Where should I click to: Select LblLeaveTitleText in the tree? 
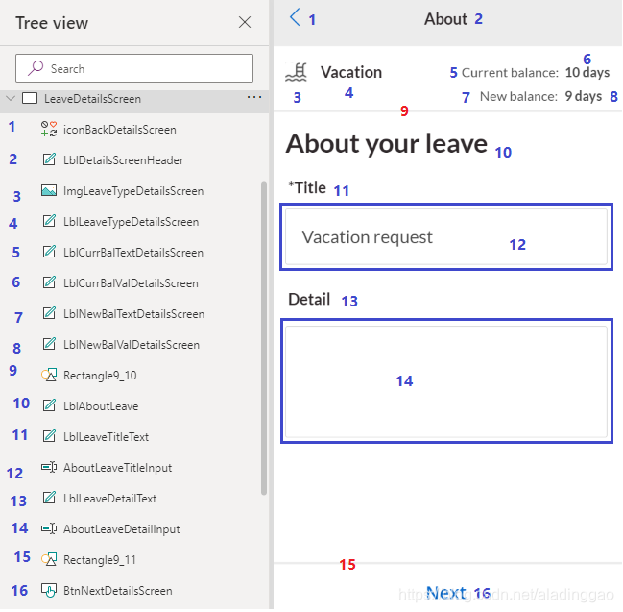106,436
